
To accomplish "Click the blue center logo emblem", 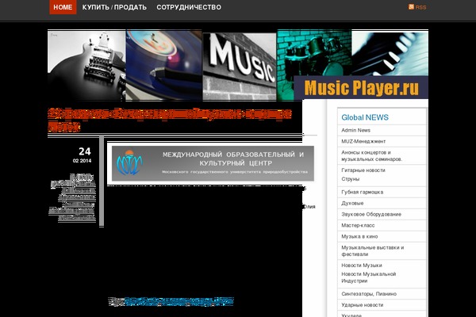I will pos(129,162).
